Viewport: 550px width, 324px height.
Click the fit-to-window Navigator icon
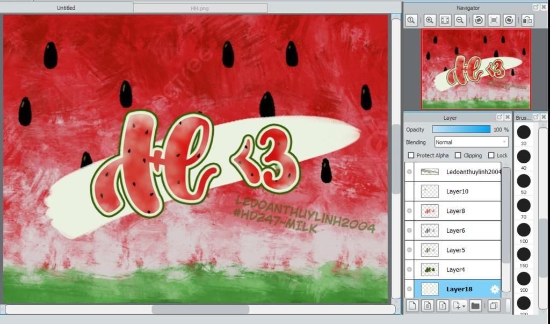click(445, 20)
